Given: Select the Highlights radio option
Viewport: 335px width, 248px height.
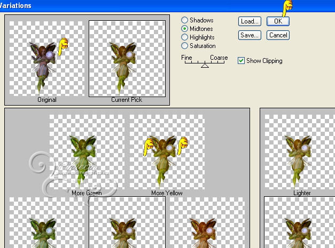Looking at the screenshot, I should (x=184, y=37).
